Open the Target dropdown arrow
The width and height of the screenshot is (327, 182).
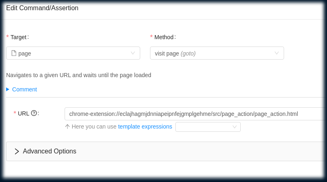coord(132,53)
